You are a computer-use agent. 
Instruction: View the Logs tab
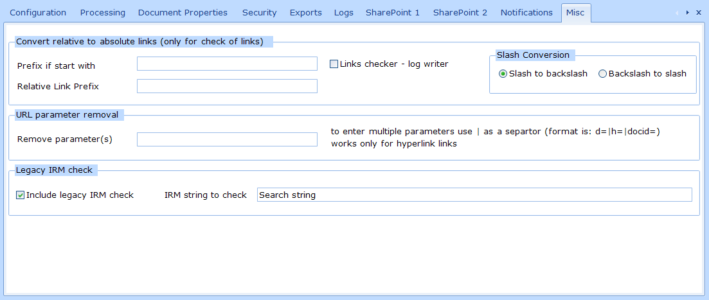[x=343, y=13]
